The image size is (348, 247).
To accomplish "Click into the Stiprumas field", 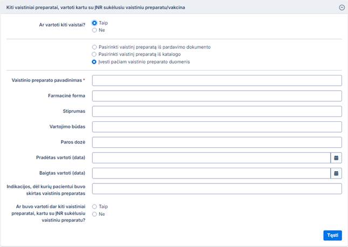I will tap(217, 112).
